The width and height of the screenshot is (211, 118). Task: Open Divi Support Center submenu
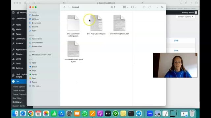coord(19,106)
